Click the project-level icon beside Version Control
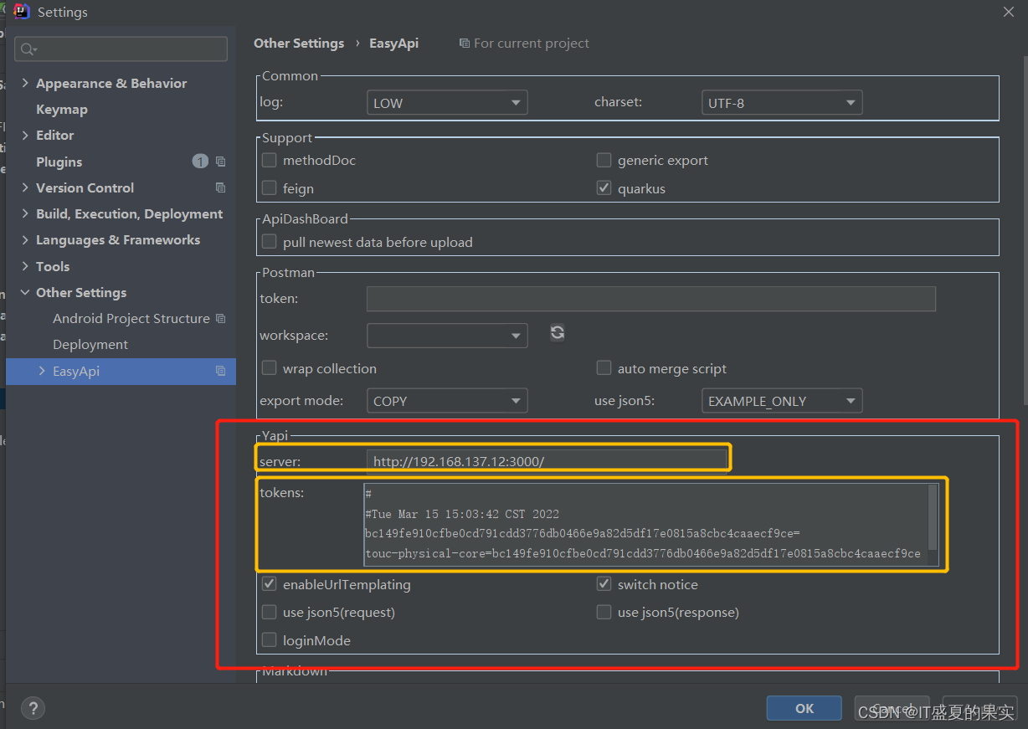1028x729 pixels. (221, 187)
